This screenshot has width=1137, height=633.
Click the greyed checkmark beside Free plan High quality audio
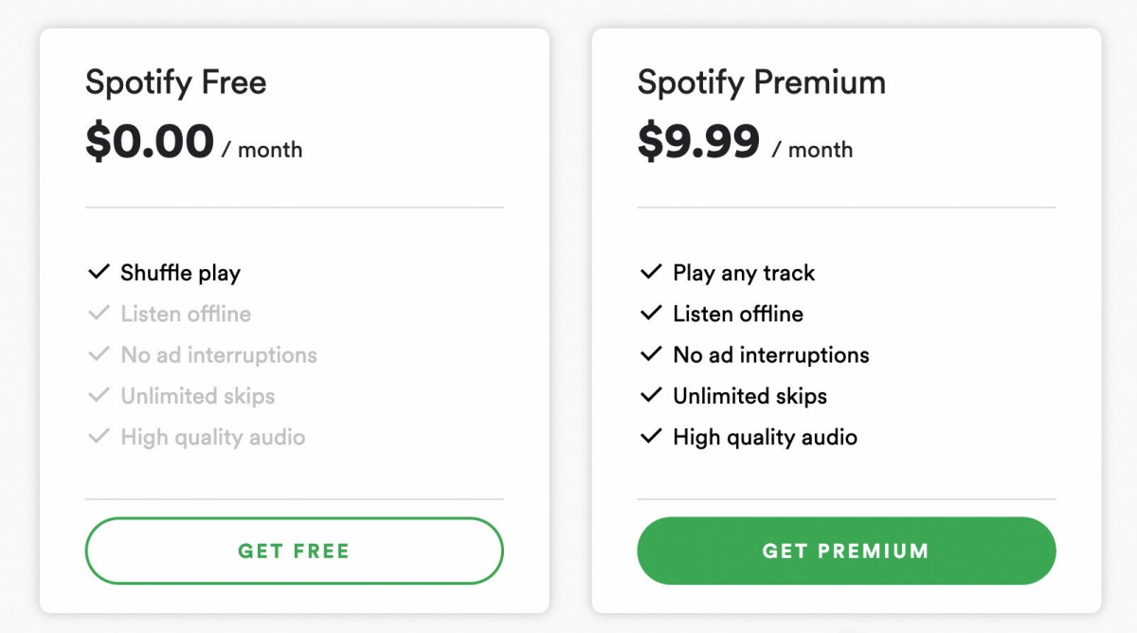pos(99,437)
